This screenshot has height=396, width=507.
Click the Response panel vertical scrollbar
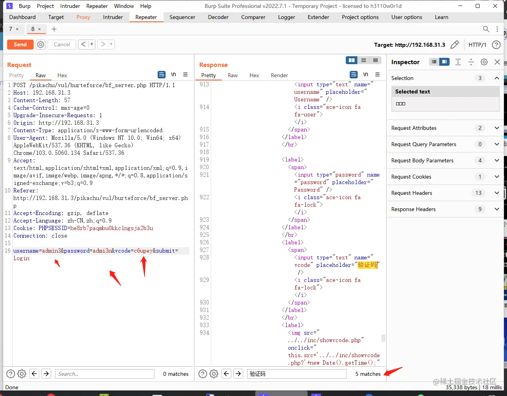tap(383, 338)
